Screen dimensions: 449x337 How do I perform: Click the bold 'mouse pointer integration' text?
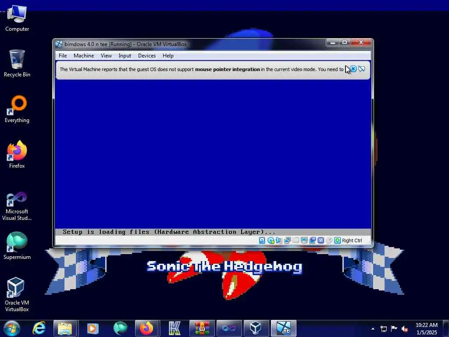coord(228,69)
